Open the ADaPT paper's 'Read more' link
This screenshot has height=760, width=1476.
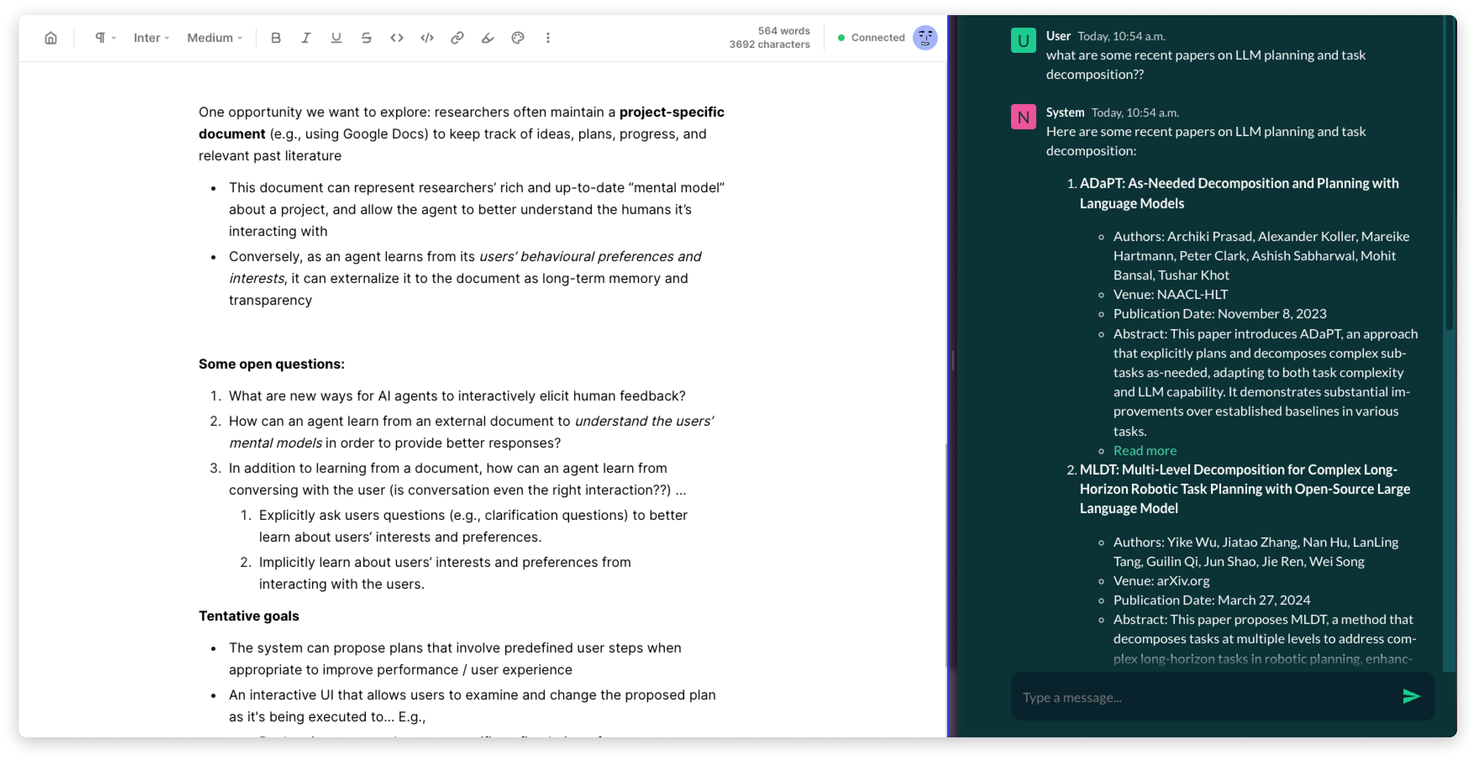point(1144,450)
